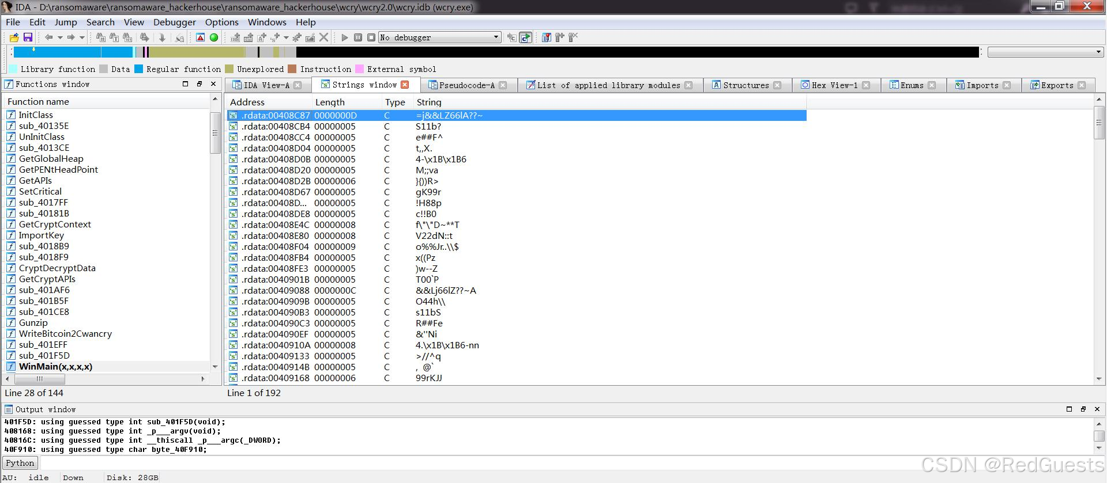Click the Python console button
The image size is (1107, 483).
[20, 463]
